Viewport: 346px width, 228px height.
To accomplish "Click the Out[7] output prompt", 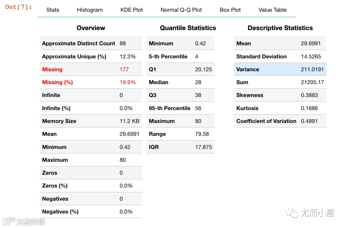I will [19, 7].
